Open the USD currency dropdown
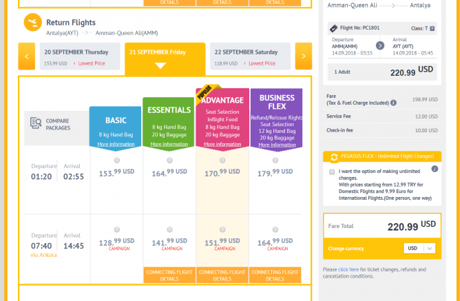460x301 pixels. [x=419, y=249]
